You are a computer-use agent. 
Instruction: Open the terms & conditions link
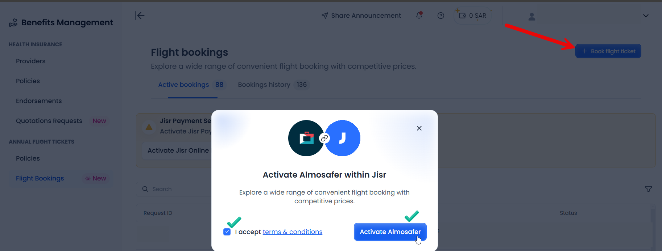coord(292,232)
